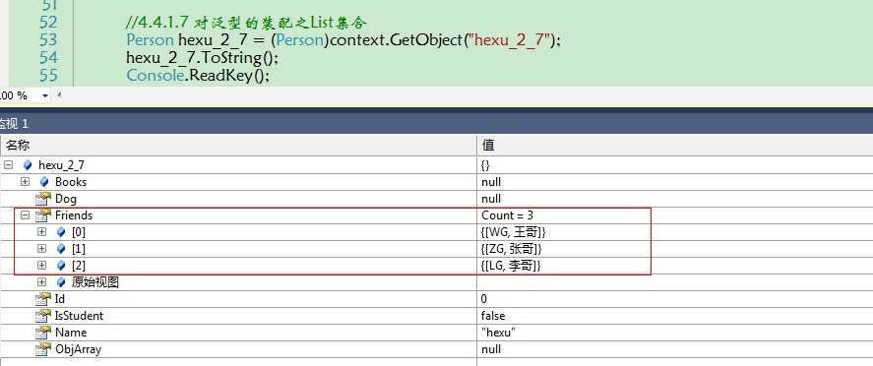Image resolution: width=873 pixels, height=366 pixels.
Task: Select the IsStudent row name
Action: click(x=79, y=316)
